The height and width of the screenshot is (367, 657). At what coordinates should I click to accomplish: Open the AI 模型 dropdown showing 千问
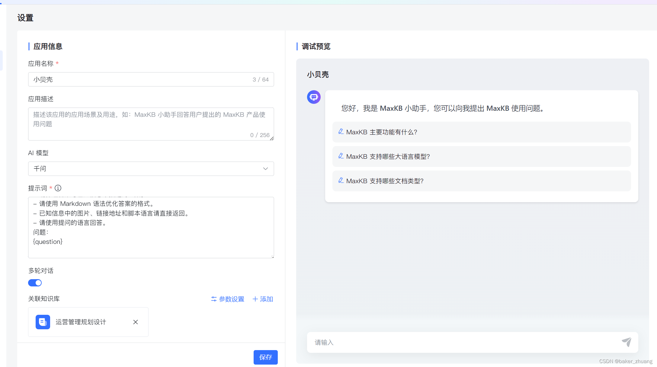tap(145, 169)
